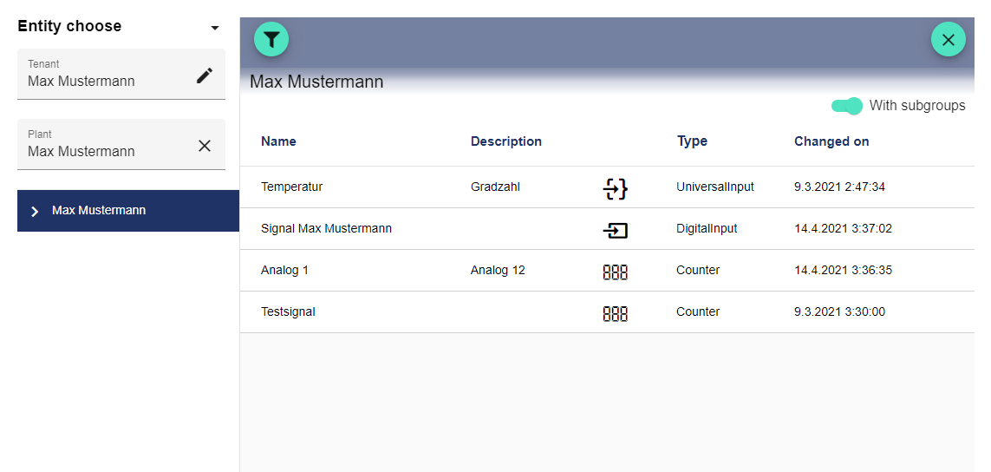Close the signal list panel

click(948, 39)
